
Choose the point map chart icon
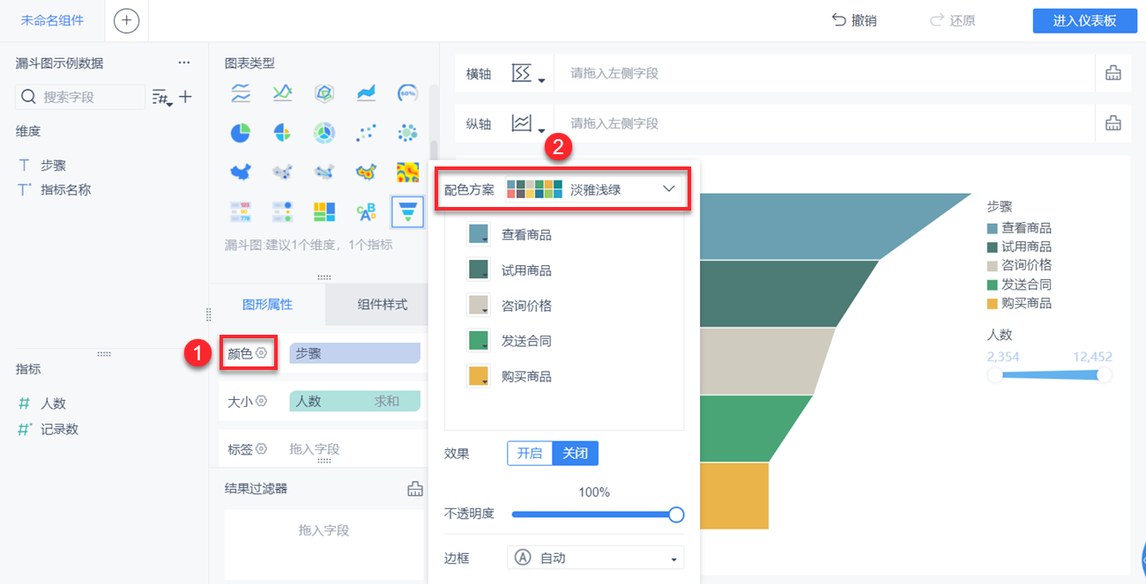[282, 172]
